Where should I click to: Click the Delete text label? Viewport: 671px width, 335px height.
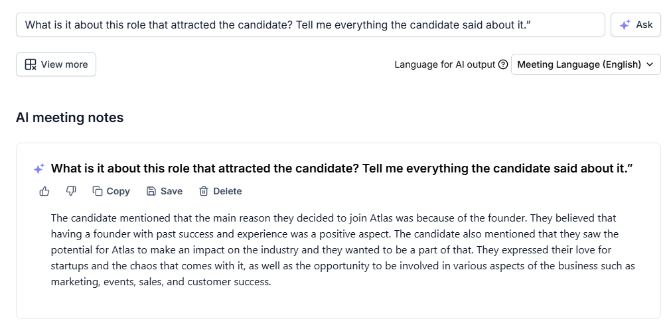[228, 191]
